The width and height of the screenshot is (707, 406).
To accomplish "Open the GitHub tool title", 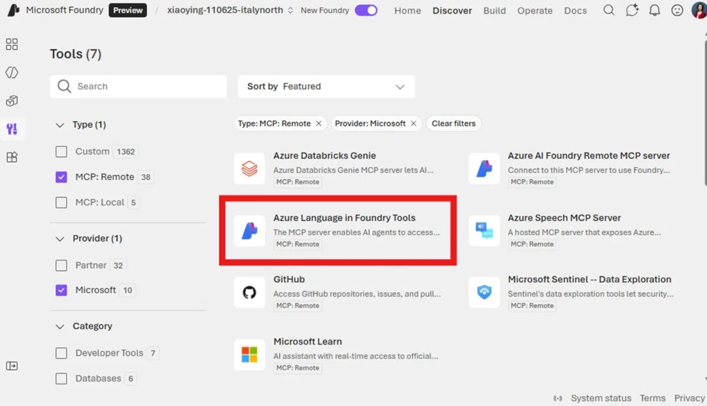I will 289,279.
